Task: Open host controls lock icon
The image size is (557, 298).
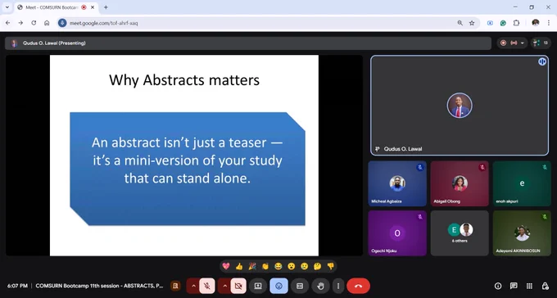Action: (x=545, y=286)
